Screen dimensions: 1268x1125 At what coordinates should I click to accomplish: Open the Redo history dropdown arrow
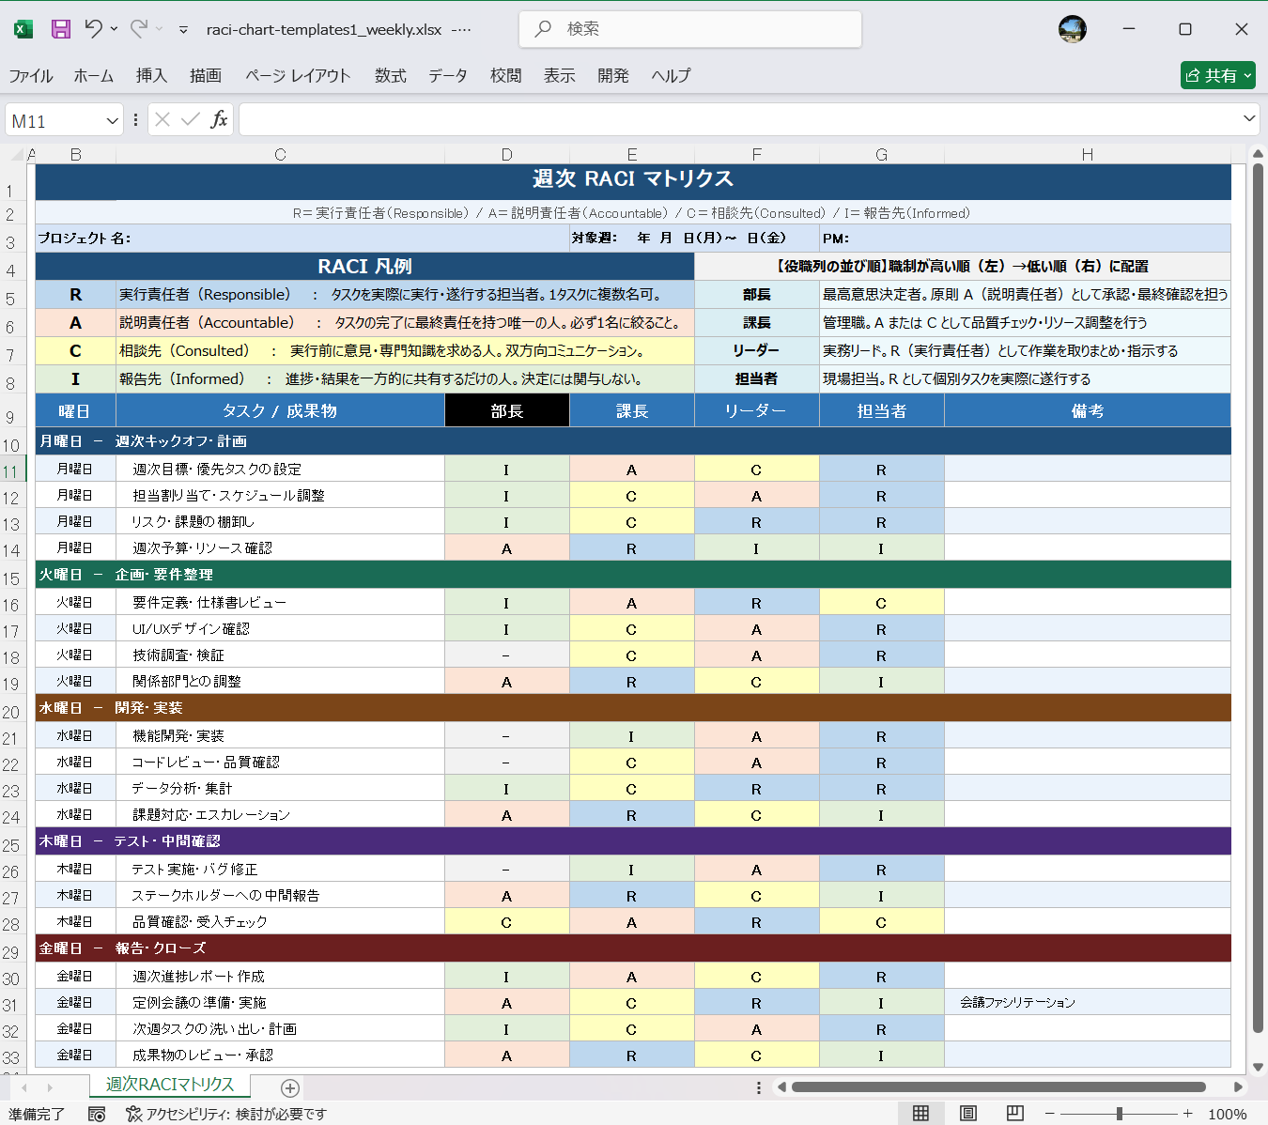(x=160, y=29)
